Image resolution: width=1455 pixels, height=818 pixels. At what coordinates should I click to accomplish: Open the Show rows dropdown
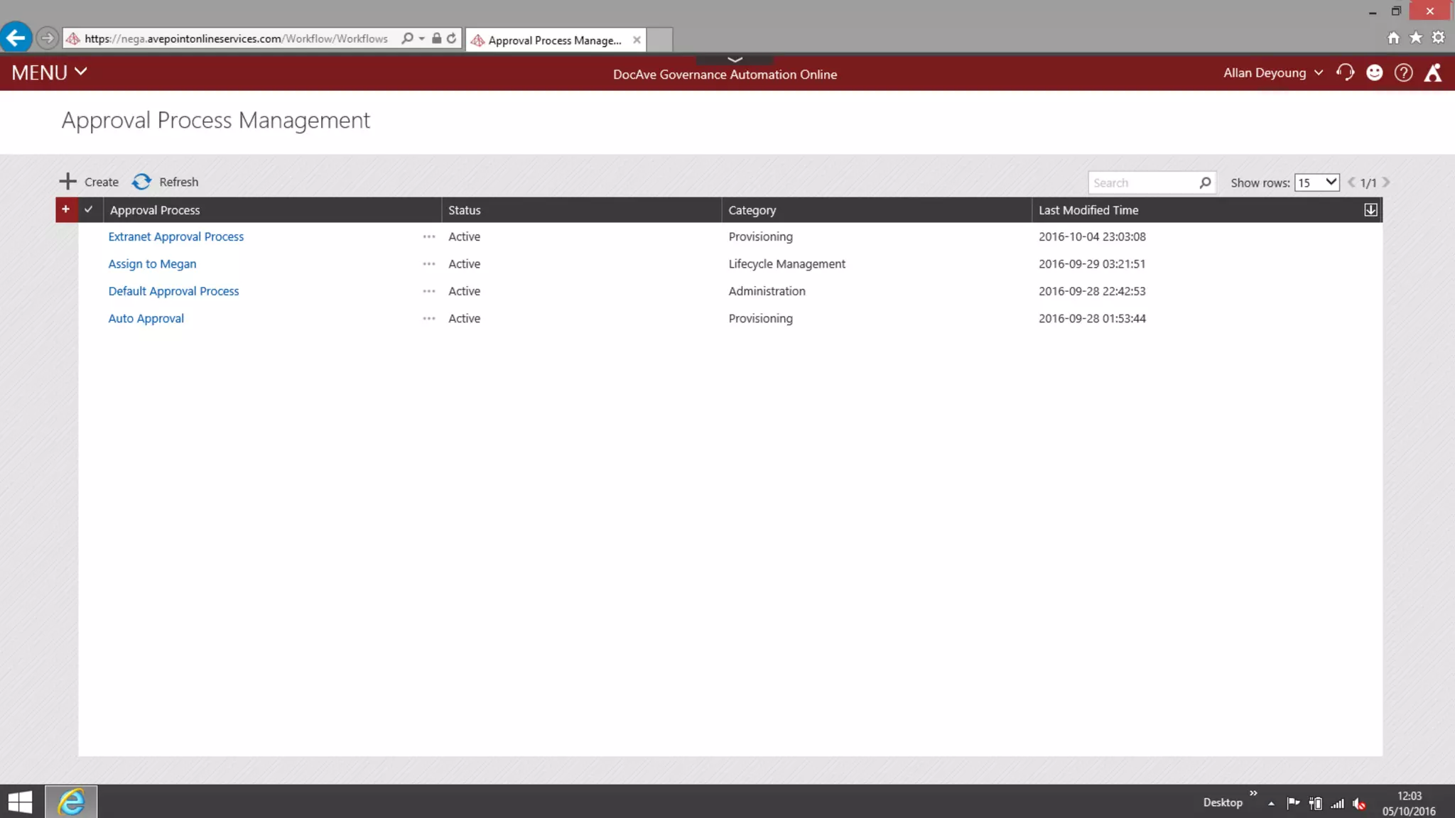1316,182
